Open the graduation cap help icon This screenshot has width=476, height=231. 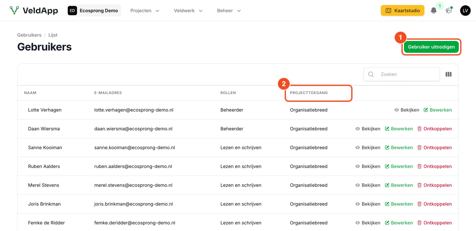pos(449,11)
